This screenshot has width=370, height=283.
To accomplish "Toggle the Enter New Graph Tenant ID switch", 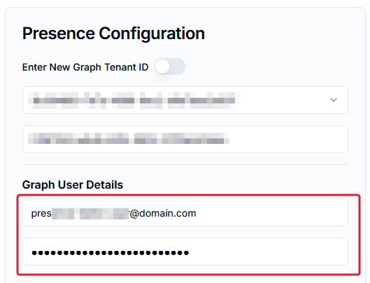I will [170, 66].
